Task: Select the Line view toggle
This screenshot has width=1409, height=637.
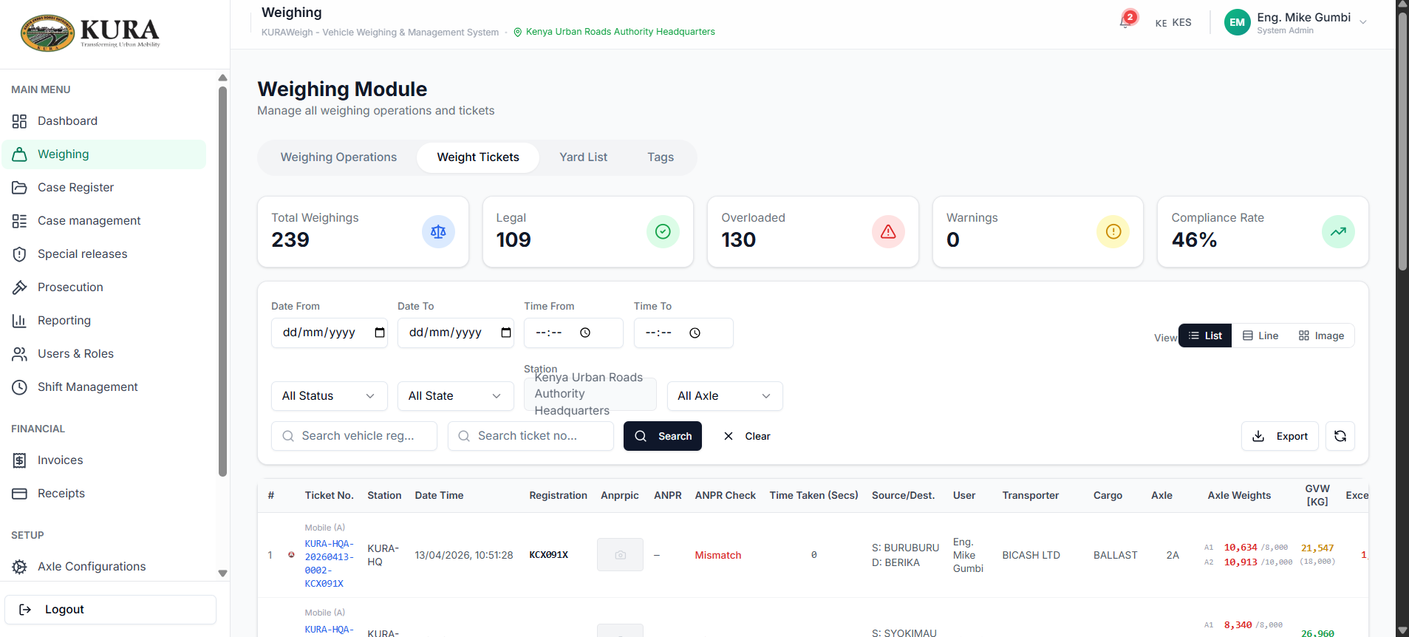Action: click(x=1260, y=335)
